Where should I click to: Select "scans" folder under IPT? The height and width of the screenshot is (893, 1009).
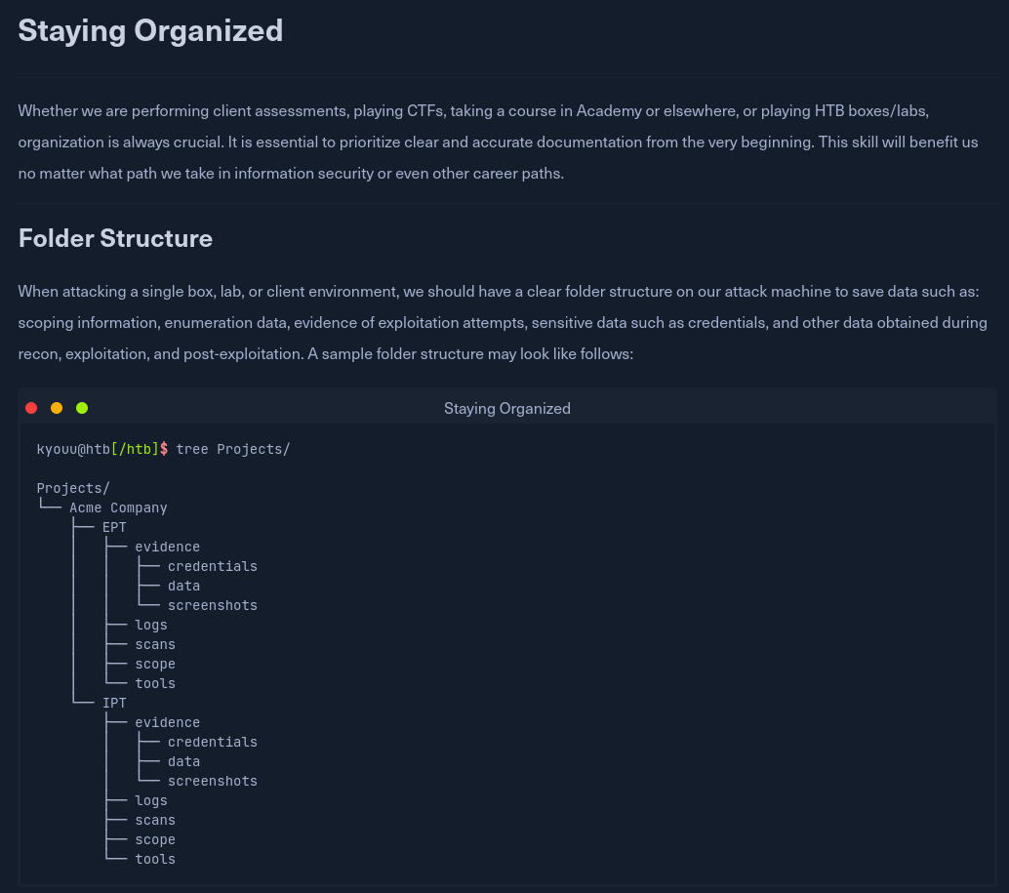[155, 820]
